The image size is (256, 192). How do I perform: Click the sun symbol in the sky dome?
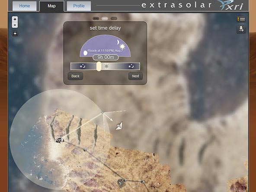(122, 47)
